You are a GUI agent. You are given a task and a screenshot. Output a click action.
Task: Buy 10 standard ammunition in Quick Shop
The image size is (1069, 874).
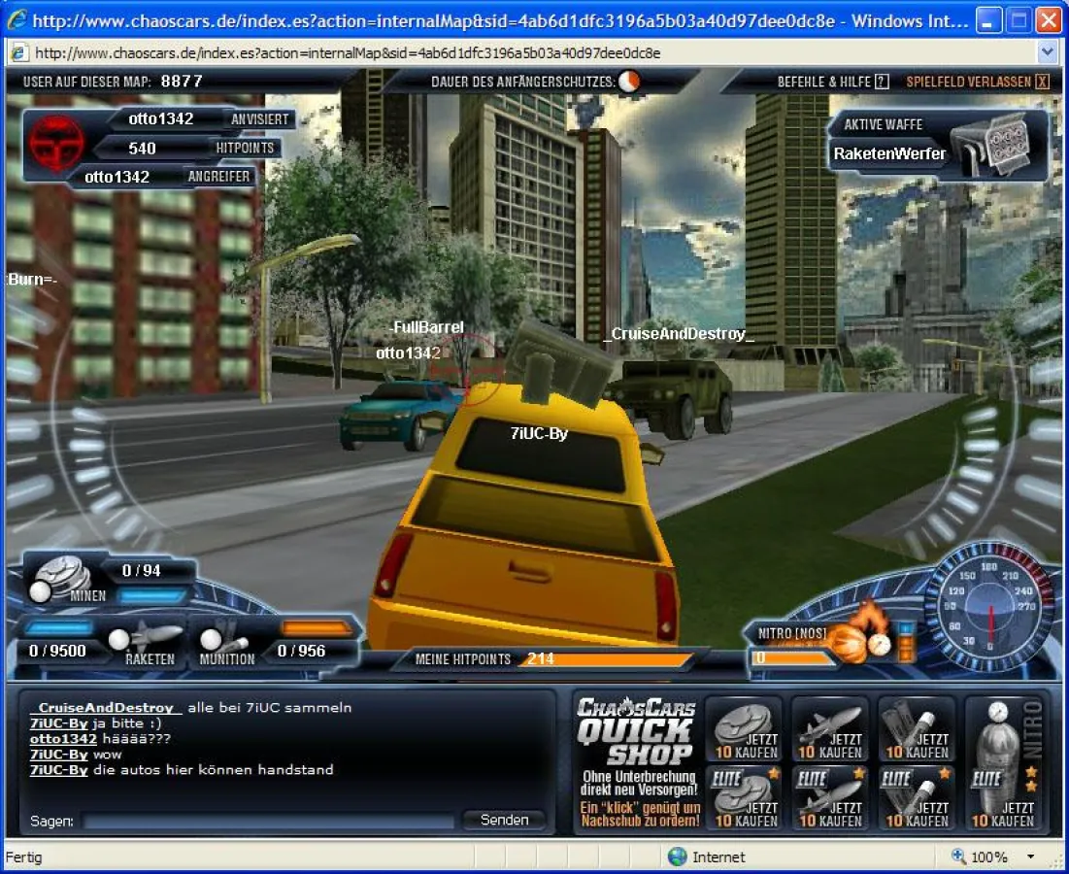pos(916,730)
